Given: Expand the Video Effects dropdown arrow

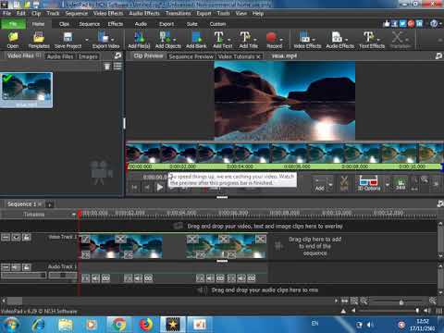Looking at the screenshot, I should (x=314, y=40).
